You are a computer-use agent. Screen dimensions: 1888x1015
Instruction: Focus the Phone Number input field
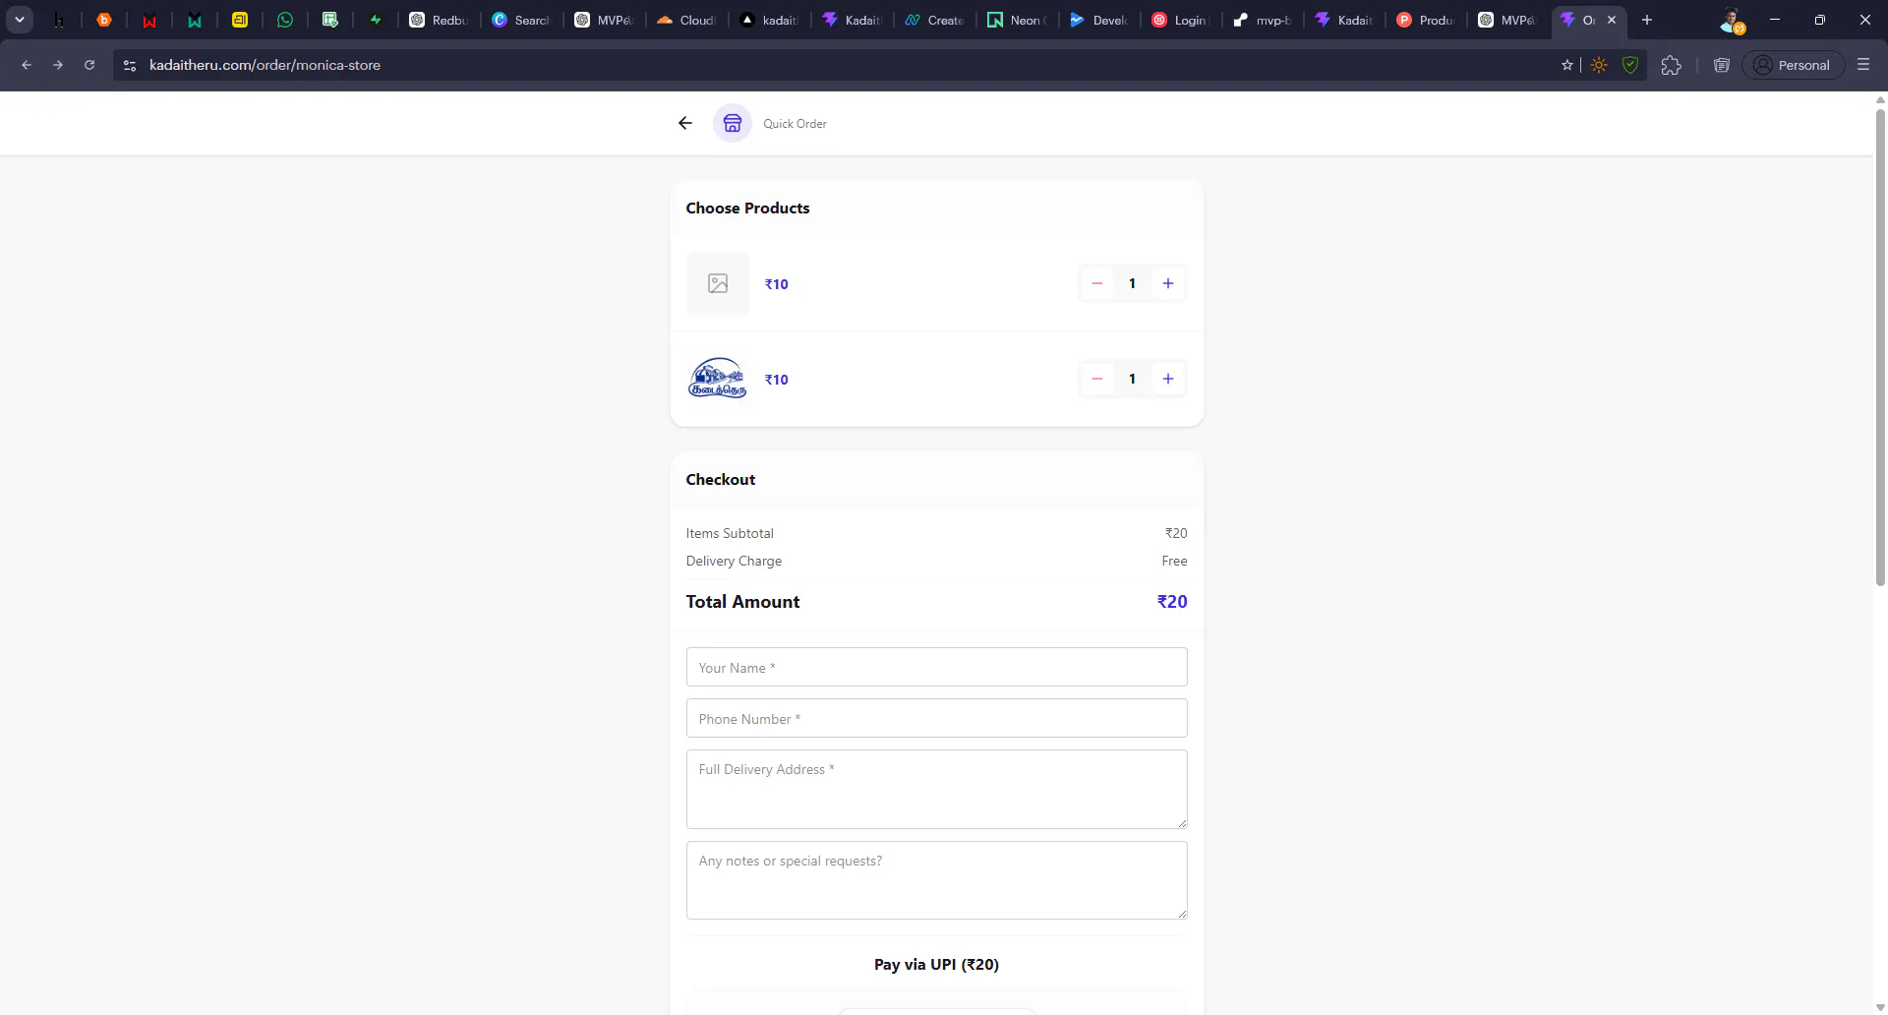coord(936,718)
